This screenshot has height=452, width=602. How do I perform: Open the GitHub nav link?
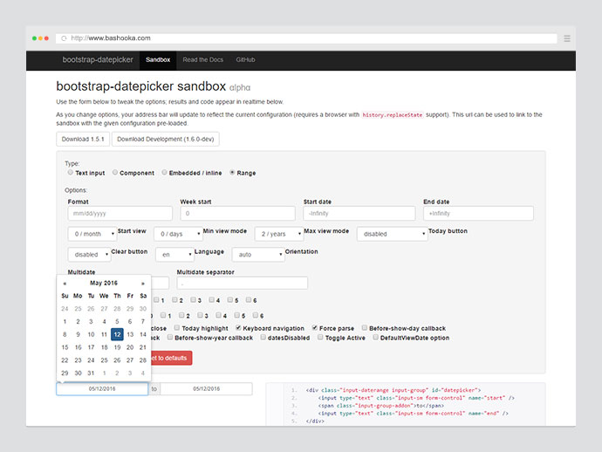[x=245, y=60]
